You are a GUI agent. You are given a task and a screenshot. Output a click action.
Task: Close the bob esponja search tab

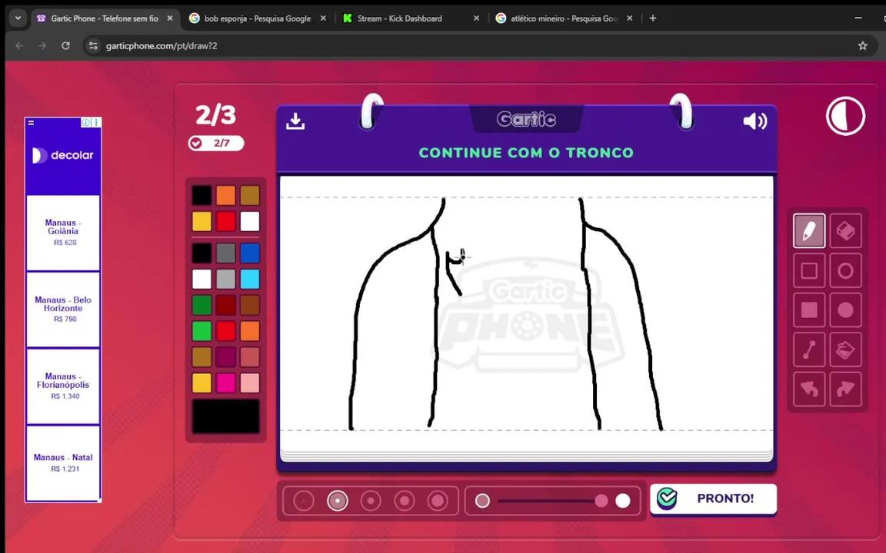point(323,18)
